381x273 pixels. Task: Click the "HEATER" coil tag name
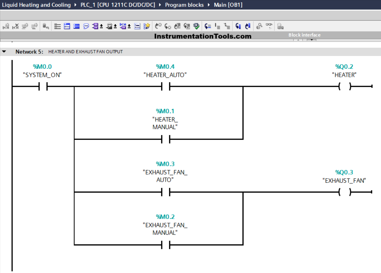(x=344, y=75)
